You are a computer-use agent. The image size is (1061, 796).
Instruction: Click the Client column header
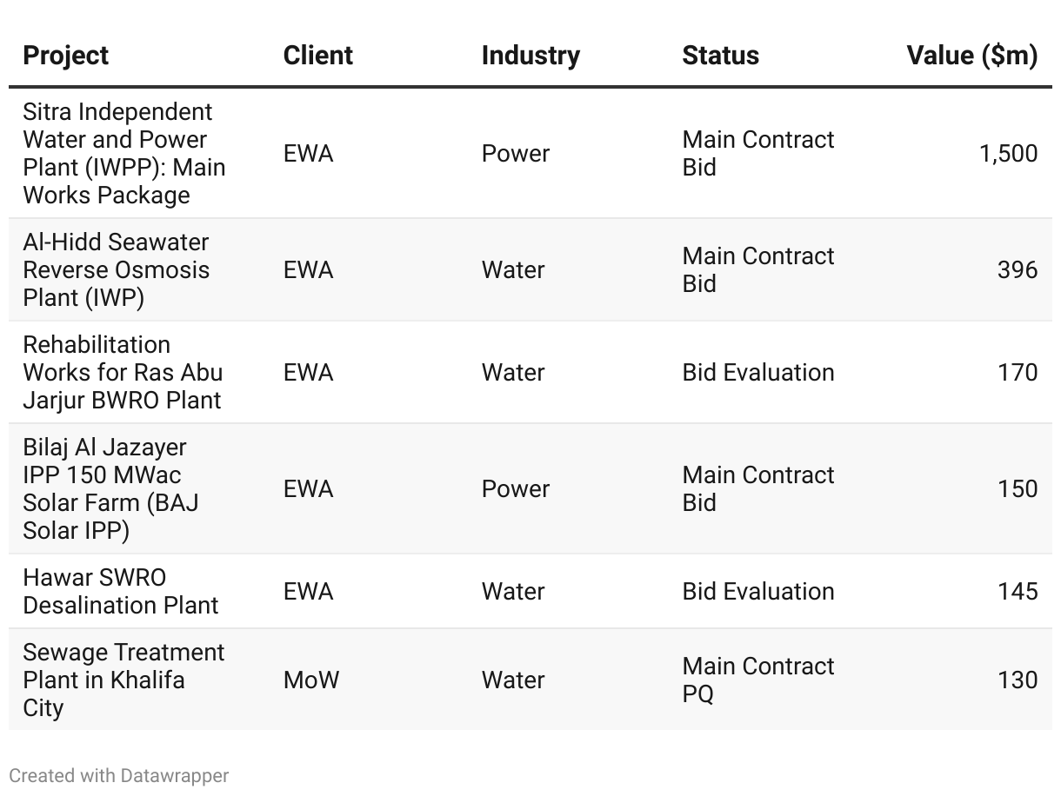[318, 56]
